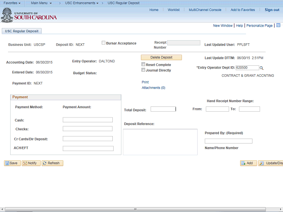Refresh the page with the Refresh button

pyautogui.click(x=52, y=163)
